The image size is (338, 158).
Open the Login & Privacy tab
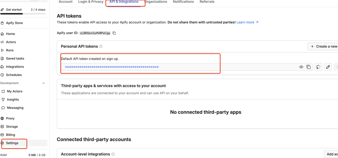click(91, 2)
